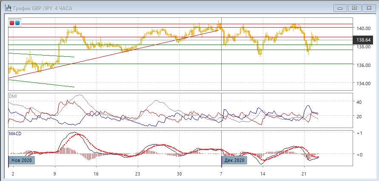
Task: Click the DMI scale value 40
Action: coord(359,102)
